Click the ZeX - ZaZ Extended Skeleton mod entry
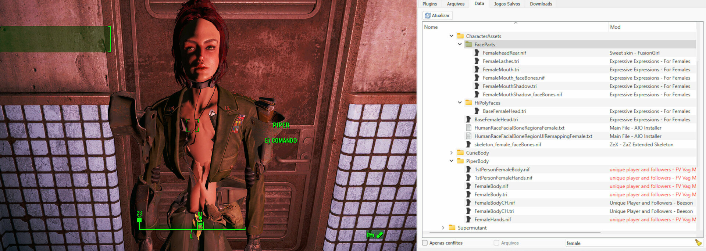The height and width of the screenshot is (251, 706). (x=641, y=145)
